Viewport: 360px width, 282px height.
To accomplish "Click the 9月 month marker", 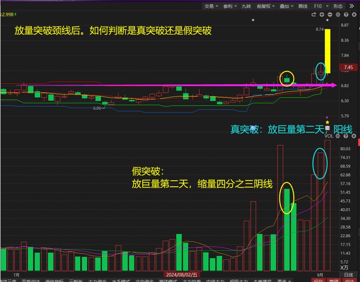I will [x=320, y=275].
